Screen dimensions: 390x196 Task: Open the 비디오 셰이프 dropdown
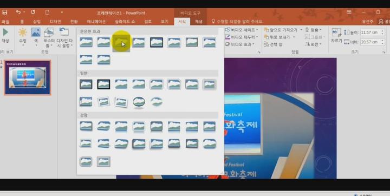(242, 30)
